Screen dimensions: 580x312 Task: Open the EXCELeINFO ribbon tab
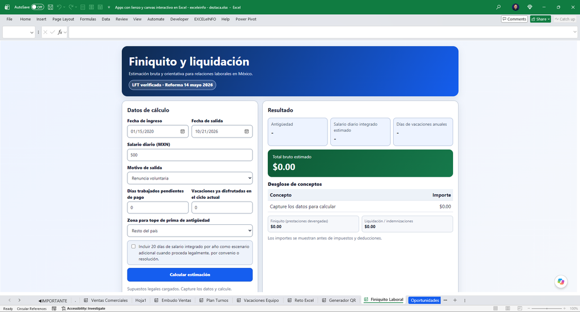point(205,19)
